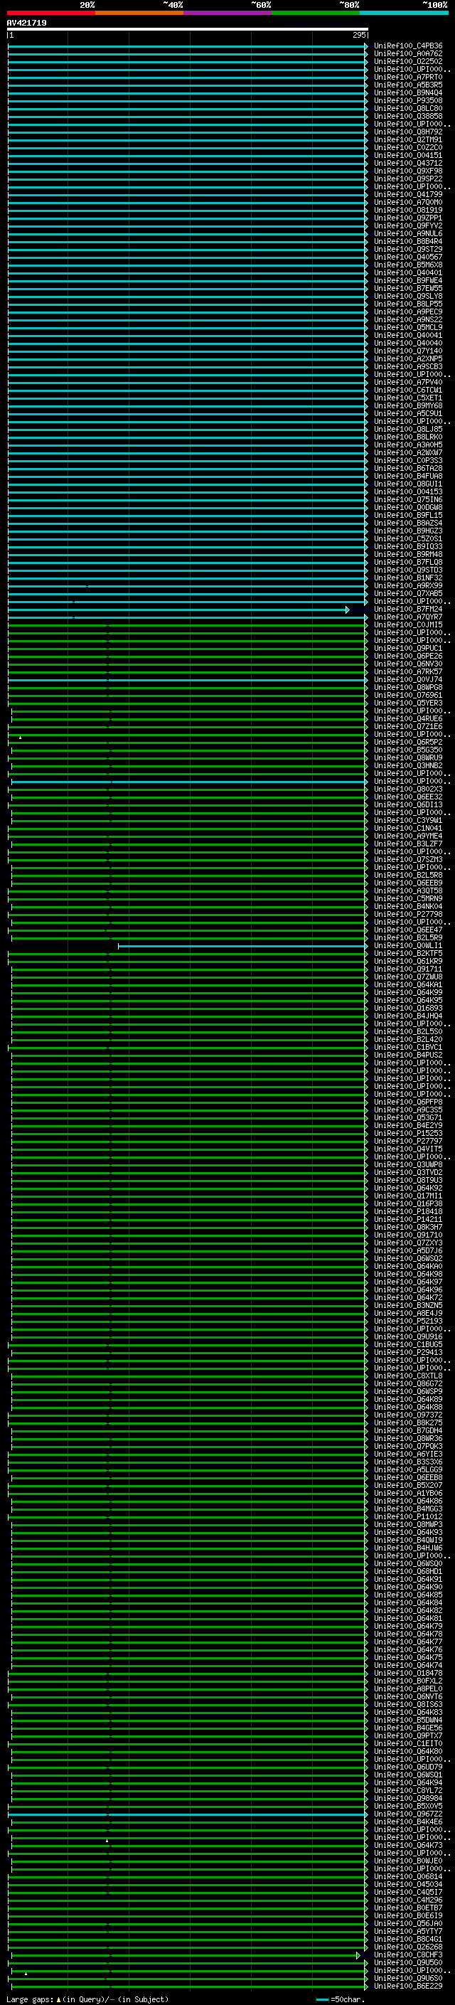
Task: Select the AV421719 query name
Action: 26,23
